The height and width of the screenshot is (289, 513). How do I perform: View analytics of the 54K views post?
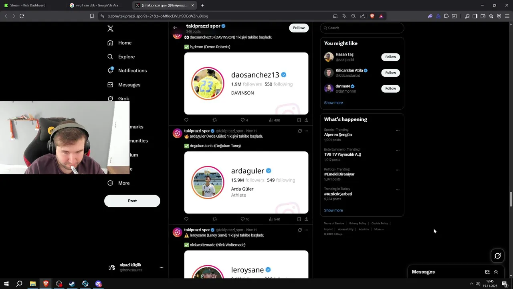(275, 219)
